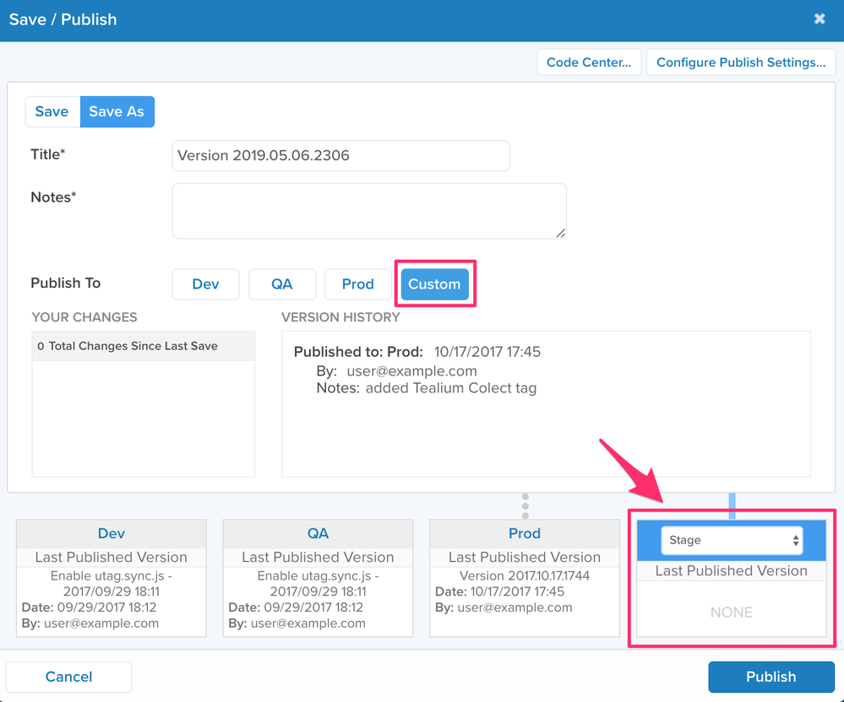This screenshot has width=844, height=702.
Task: Toggle Dev publish target
Action: (x=205, y=284)
